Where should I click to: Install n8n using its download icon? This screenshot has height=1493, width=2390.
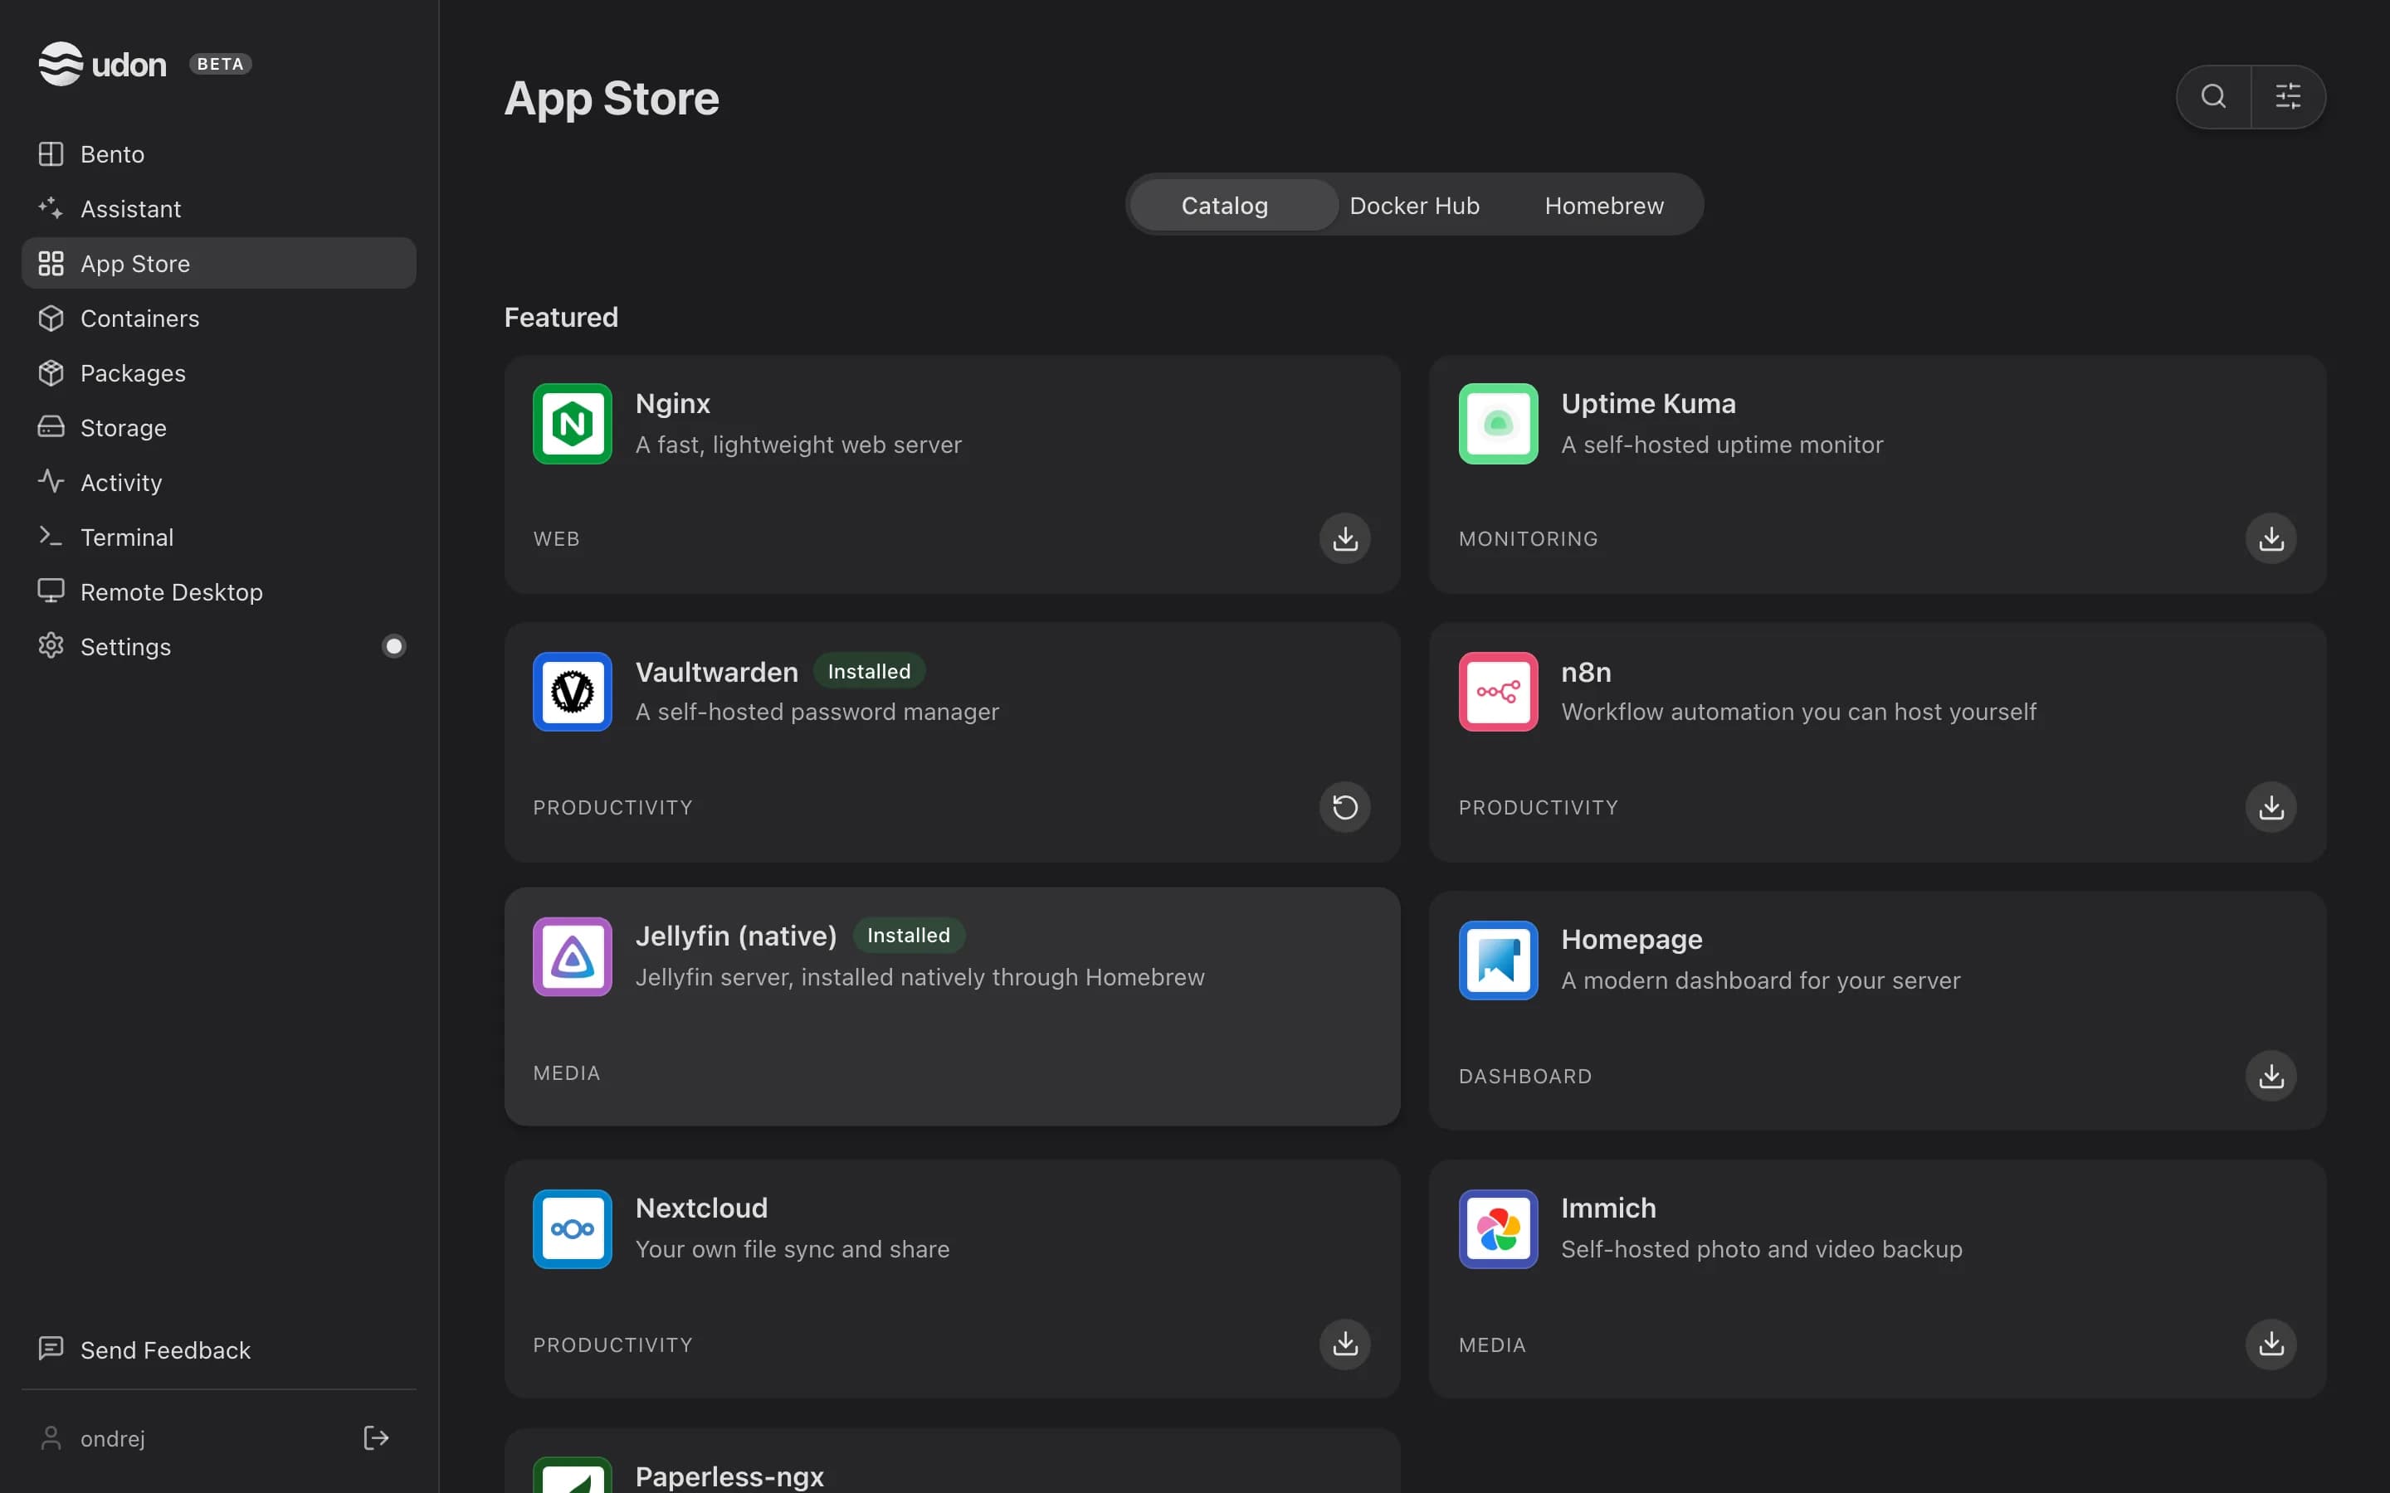(x=2270, y=807)
